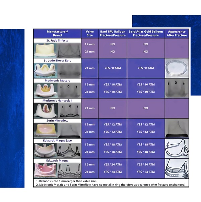
Task: Click the St. Jude Trifecta x-ray frame image
Action: click(69, 51)
